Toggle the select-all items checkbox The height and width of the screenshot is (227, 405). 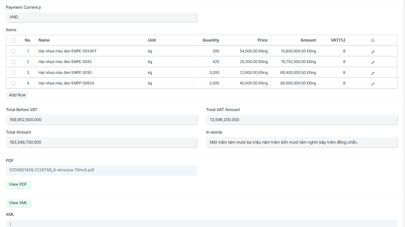click(x=13, y=40)
